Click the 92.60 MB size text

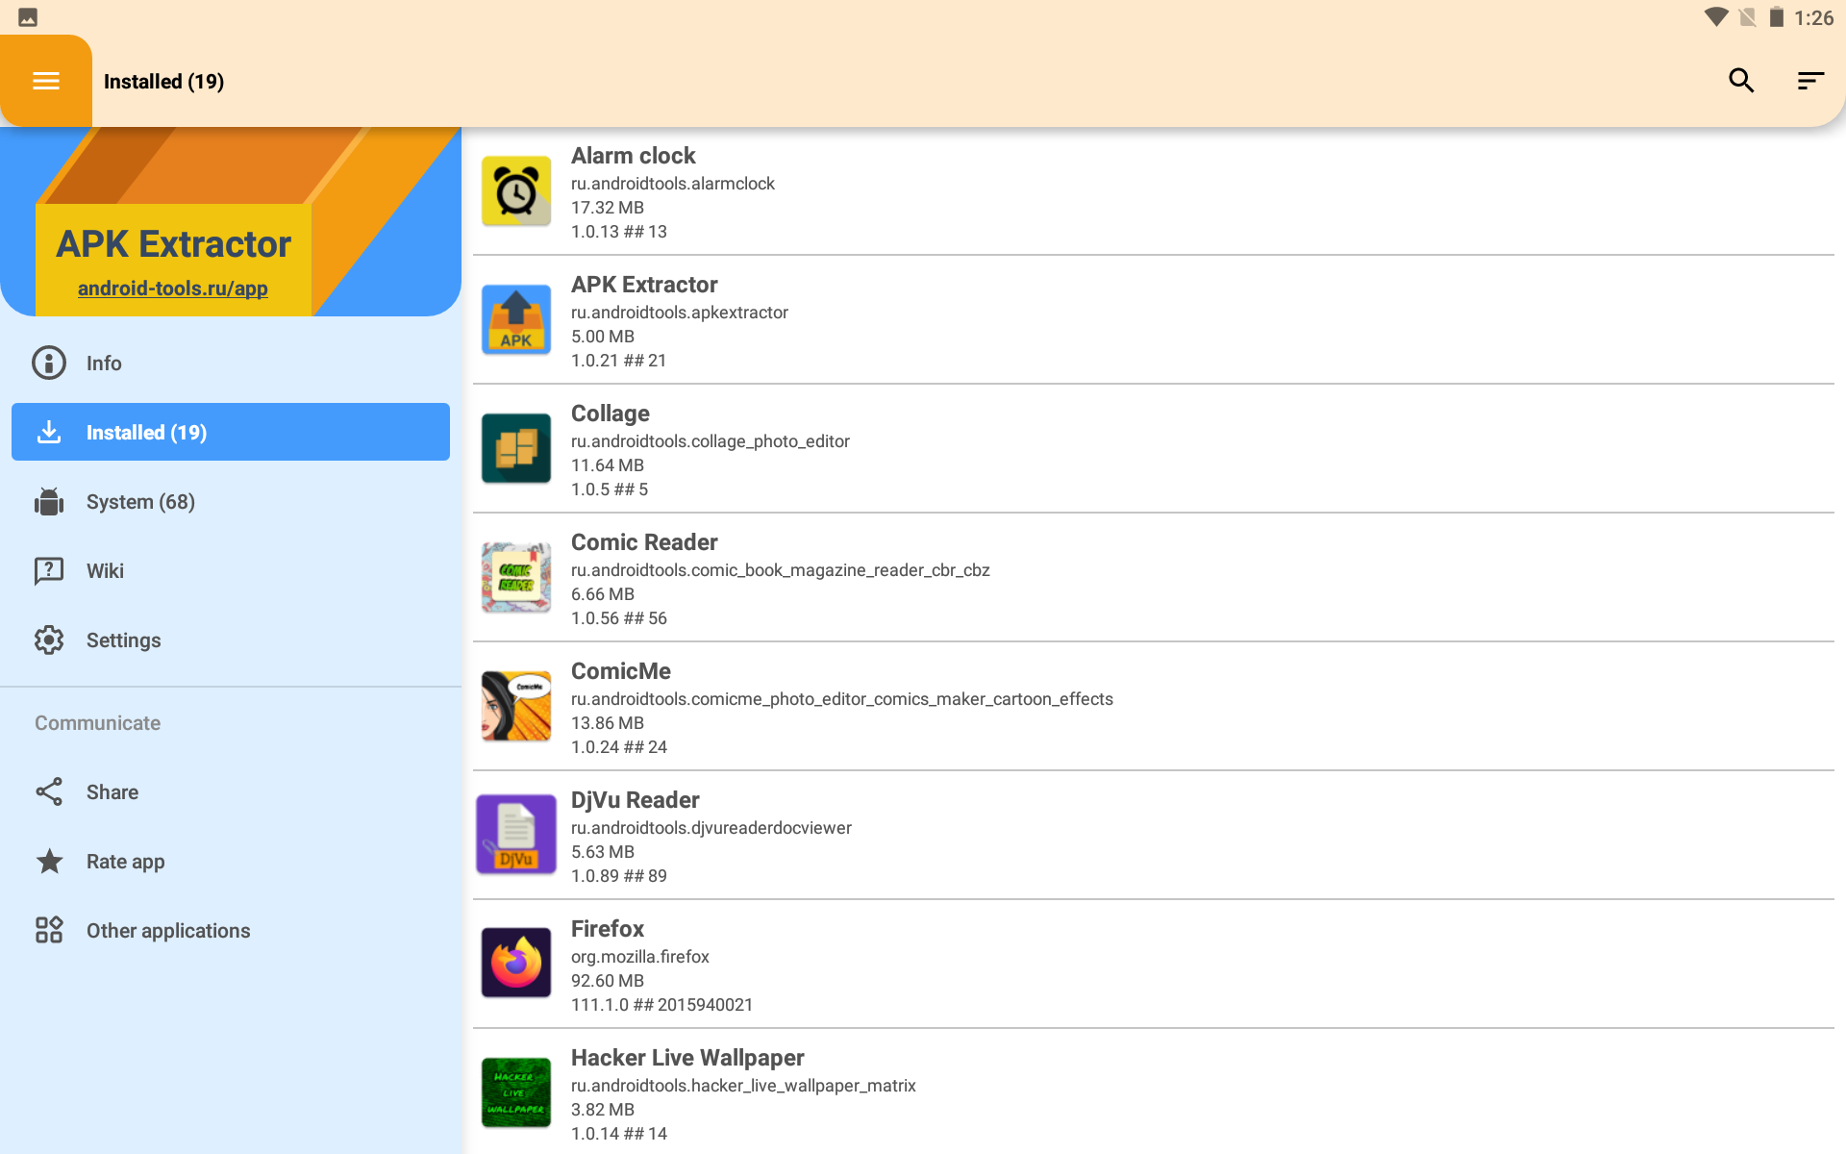[608, 981]
